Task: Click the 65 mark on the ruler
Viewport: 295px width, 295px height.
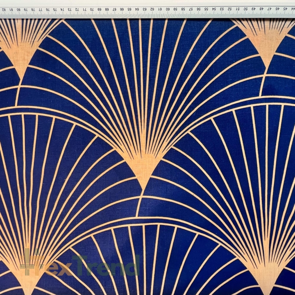Action: point(129,8)
